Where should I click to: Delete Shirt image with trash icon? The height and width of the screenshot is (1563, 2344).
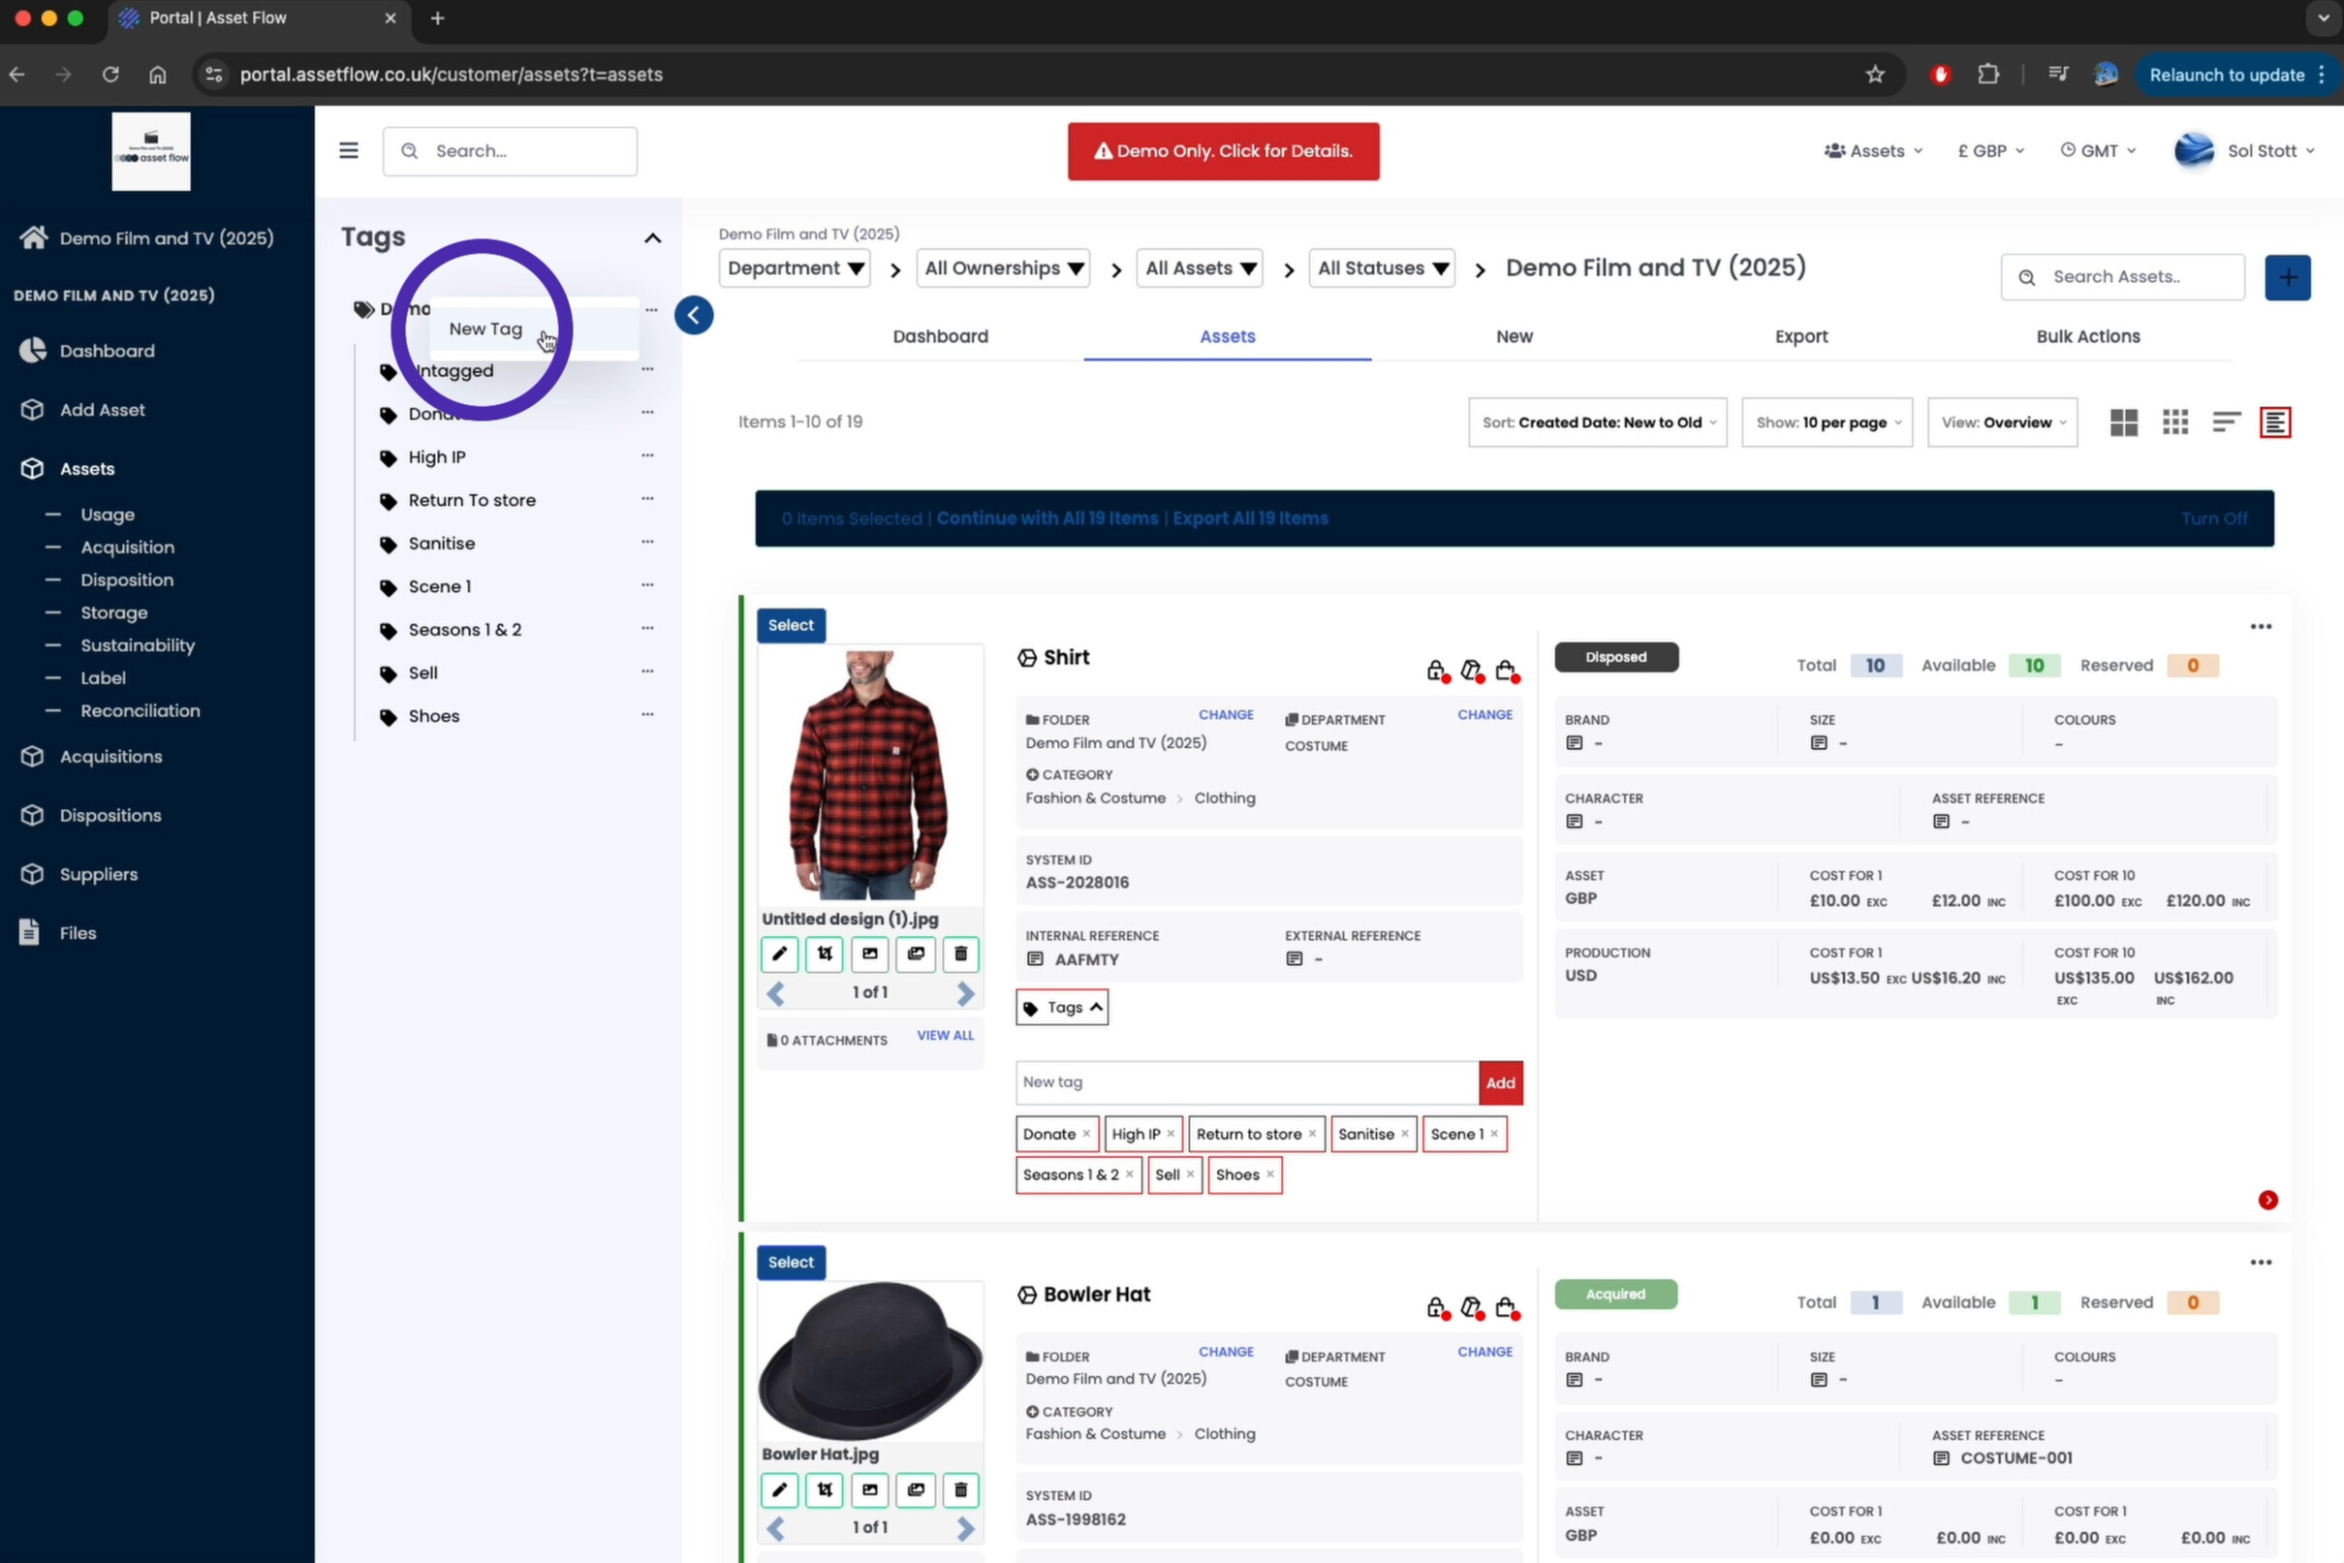click(960, 953)
